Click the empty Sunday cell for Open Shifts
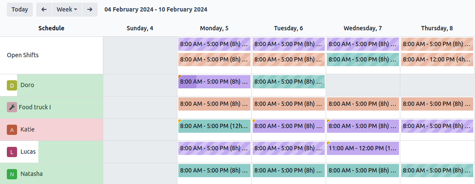The width and height of the screenshot is (475, 184). (x=140, y=55)
